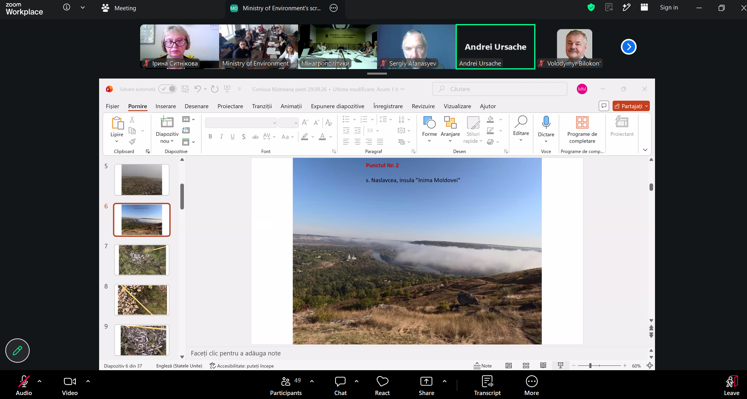
Task: Open the Tranziții ribbon tab
Action: [x=262, y=106]
